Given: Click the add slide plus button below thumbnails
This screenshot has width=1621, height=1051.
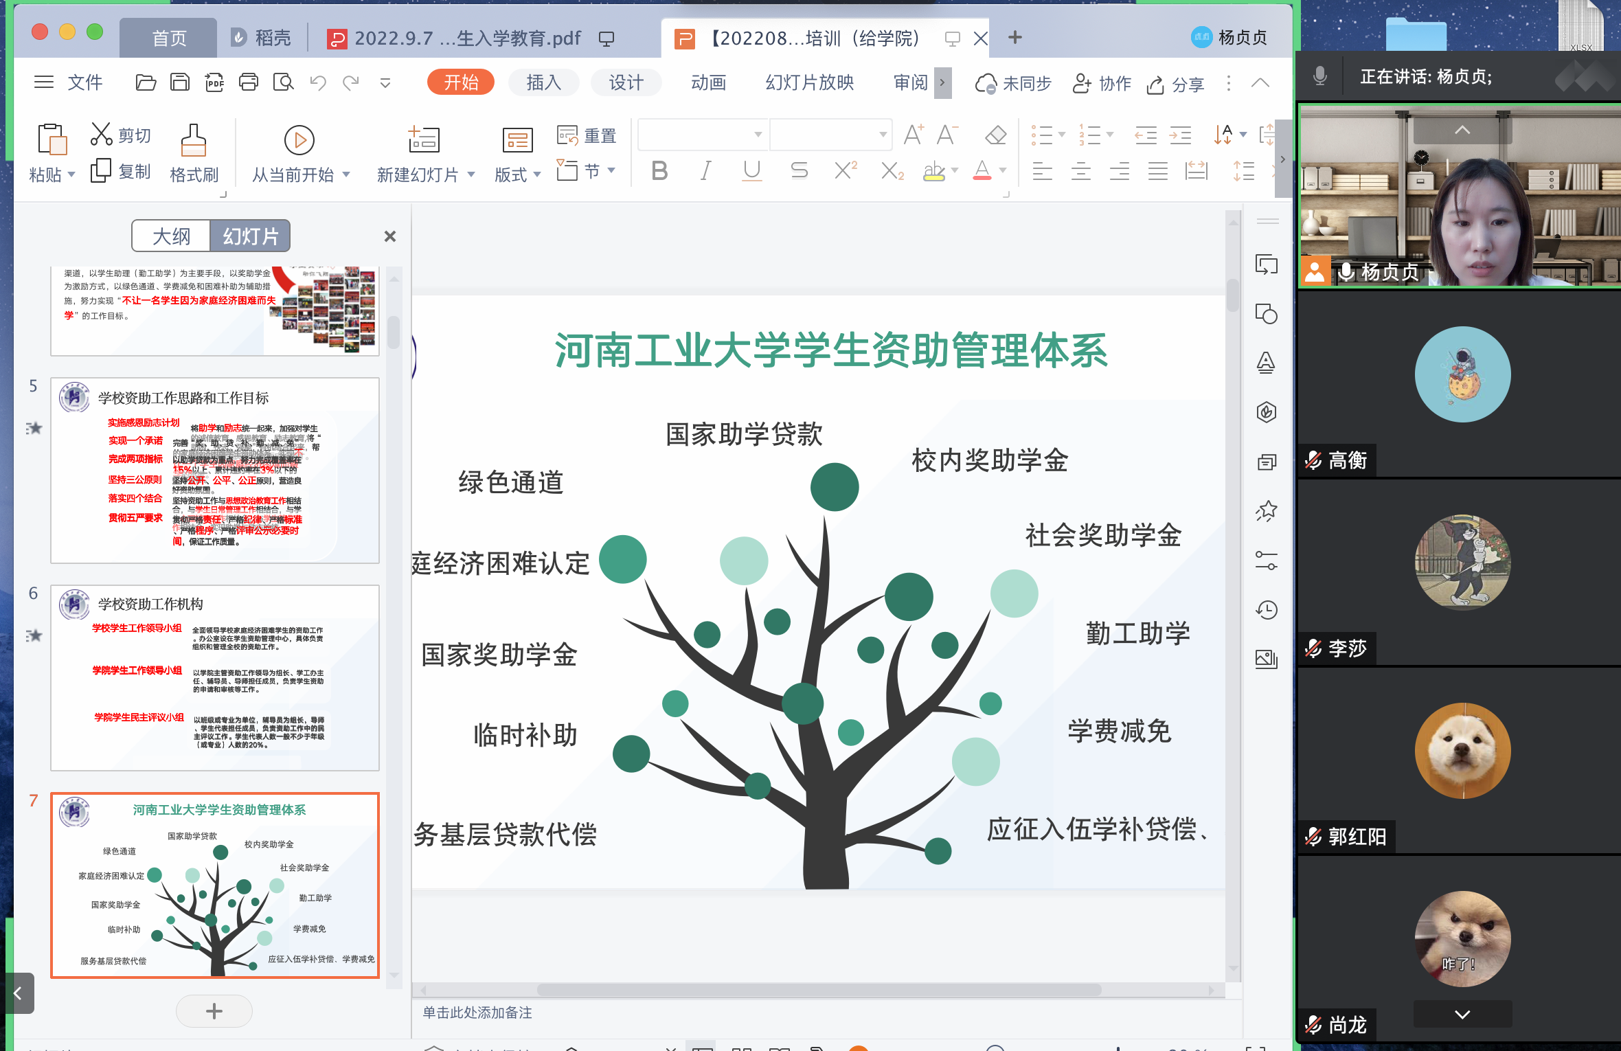Looking at the screenshot, I should [x=214, y=1011].
